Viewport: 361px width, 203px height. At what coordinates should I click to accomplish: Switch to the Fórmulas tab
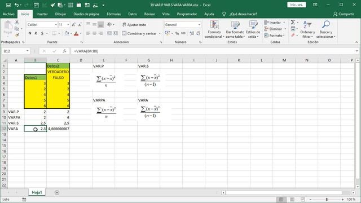(114, 14)
